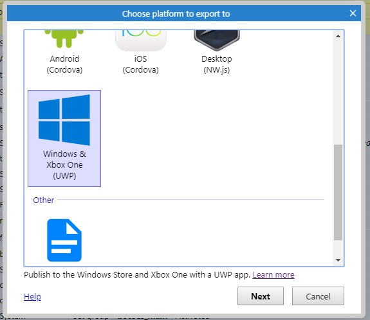The width and height of the screenshot is (370, 320).
Task: Open the Help link
Action: pyautogui.click(x=32, y=297)
